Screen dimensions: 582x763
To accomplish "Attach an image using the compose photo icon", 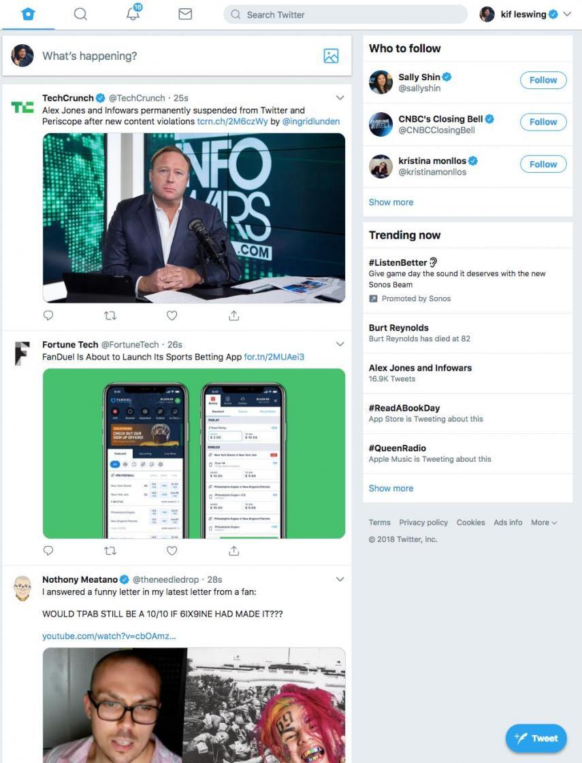I will coord(331,56).
